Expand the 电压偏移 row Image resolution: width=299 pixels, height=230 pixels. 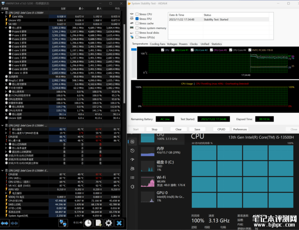click(6, 193)
